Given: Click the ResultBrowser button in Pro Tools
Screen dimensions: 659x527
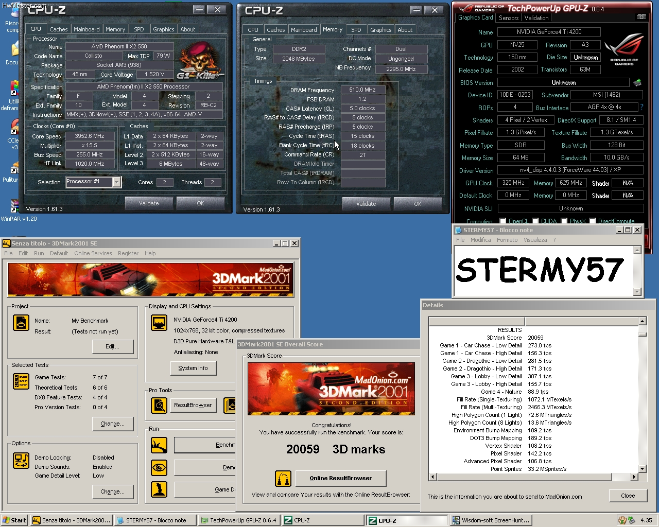Looking at the screenshot, I should [x=193, y=405].
